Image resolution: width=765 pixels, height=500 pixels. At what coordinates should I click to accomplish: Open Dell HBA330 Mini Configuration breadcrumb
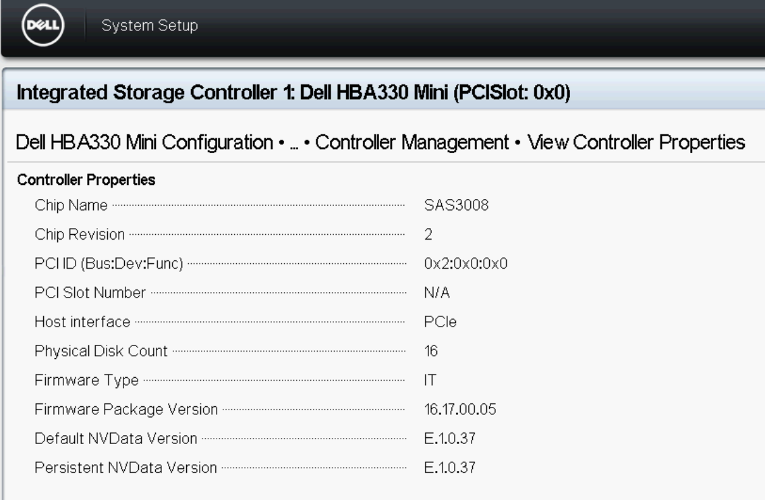pyautogui.click(x=144, y=142)
